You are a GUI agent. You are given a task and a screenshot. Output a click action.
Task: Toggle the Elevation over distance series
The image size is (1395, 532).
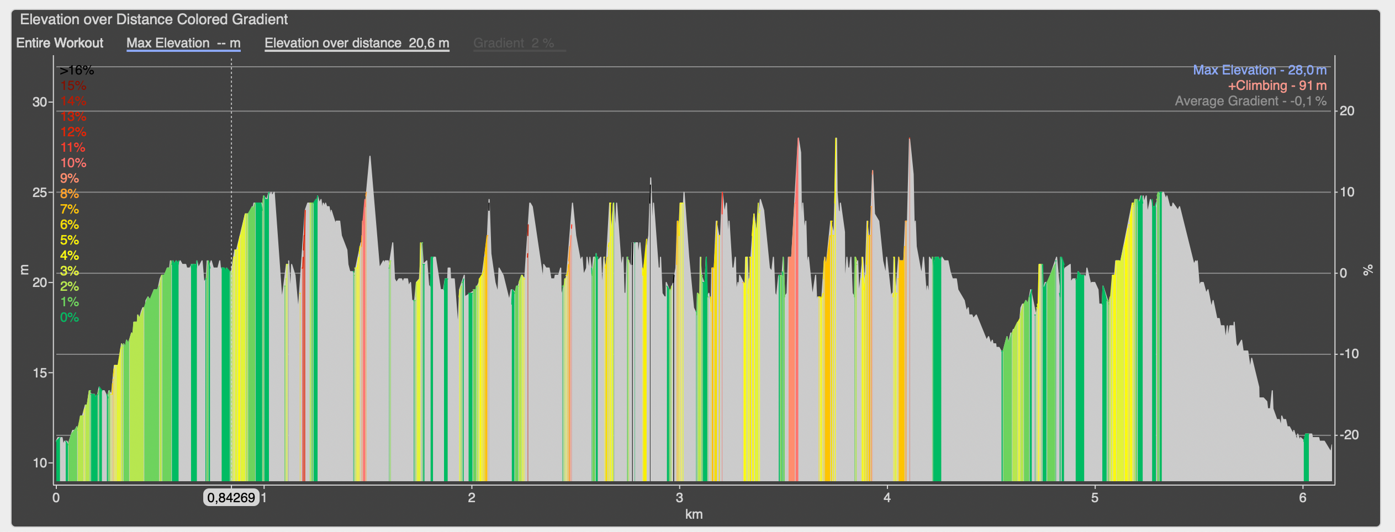coord(357,43)
